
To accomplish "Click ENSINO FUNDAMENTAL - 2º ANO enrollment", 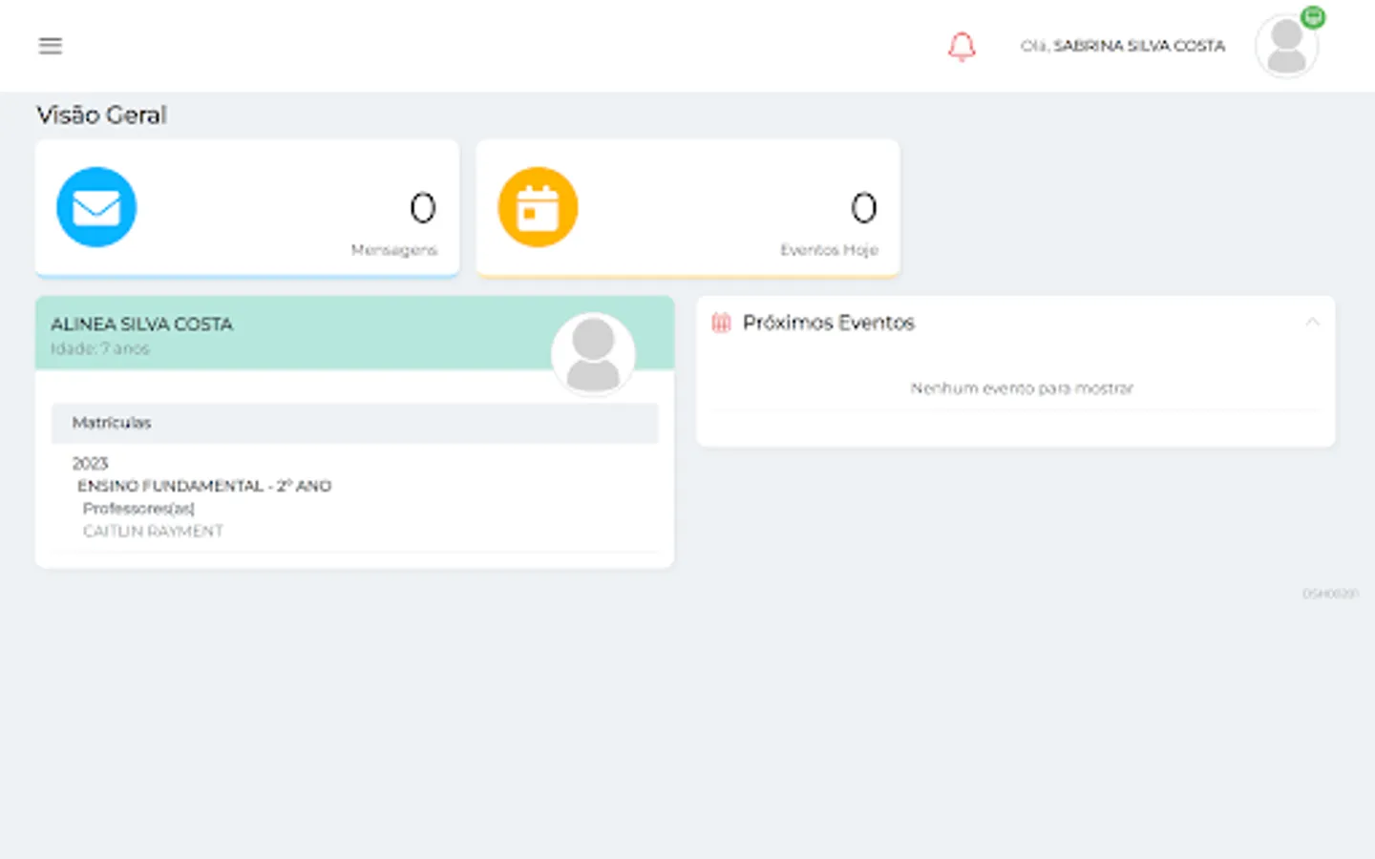I will pyautogui.click(x=204, y=486).
